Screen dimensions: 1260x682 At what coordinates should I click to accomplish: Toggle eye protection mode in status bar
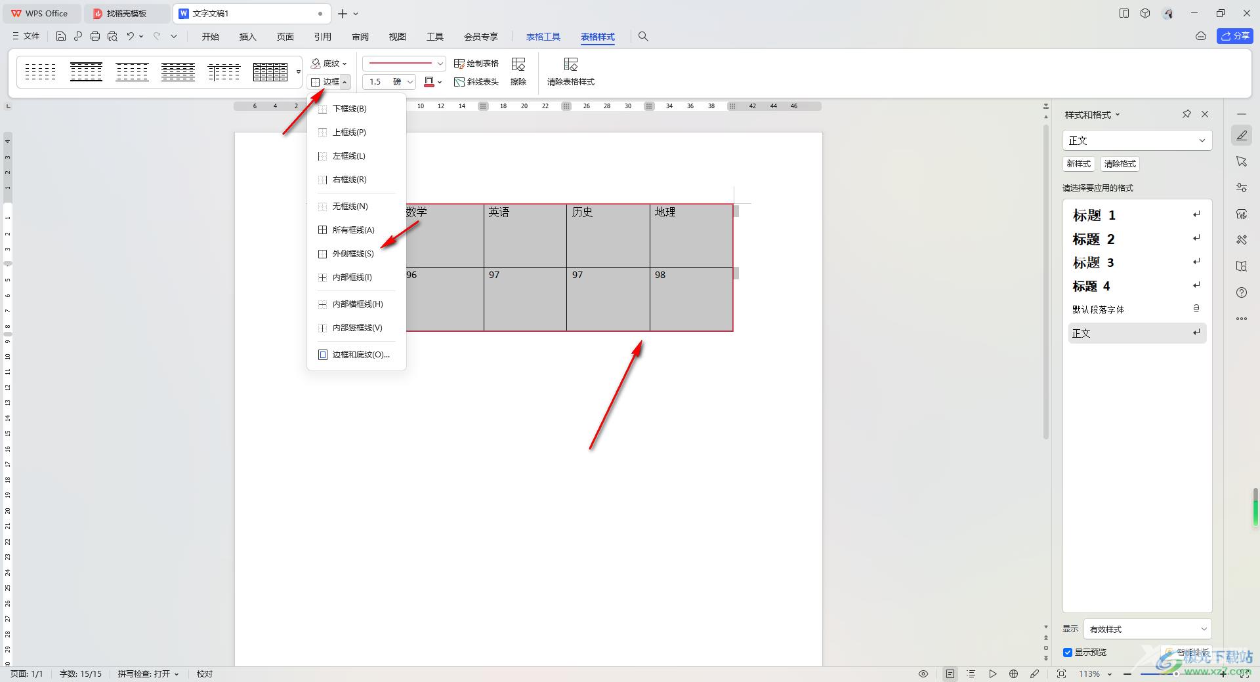[x=923, y=674]
